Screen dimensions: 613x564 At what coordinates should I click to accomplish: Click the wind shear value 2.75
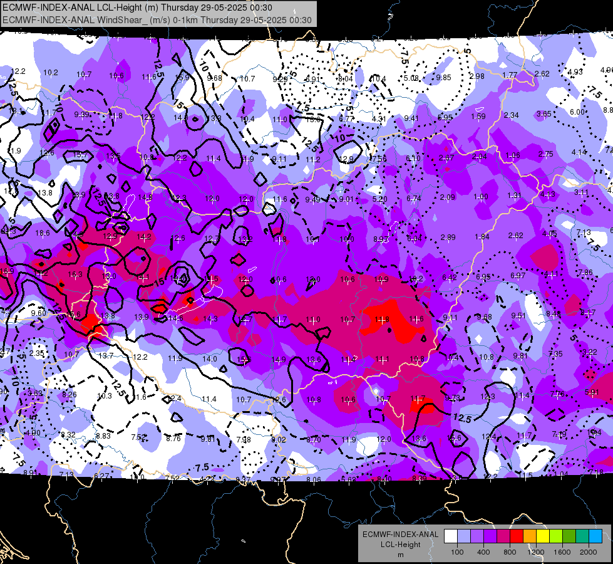click(x=545, y=154)
